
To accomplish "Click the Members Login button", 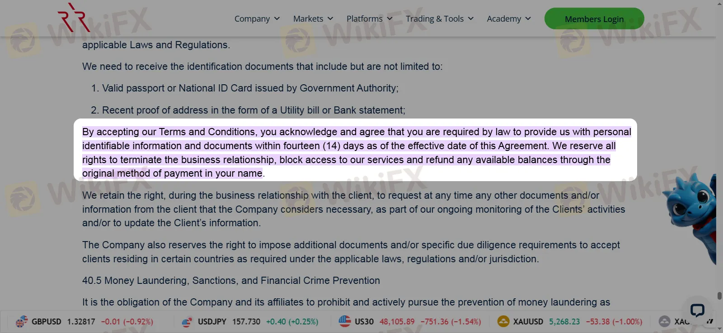I will pyautogui.click(x=594, y=19).
